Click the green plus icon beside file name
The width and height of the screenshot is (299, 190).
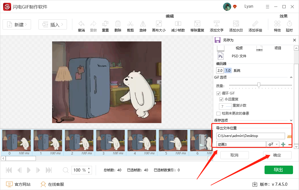click(283, 144)
